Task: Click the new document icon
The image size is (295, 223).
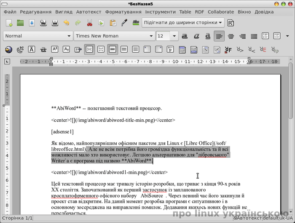Action: (9, 23)
